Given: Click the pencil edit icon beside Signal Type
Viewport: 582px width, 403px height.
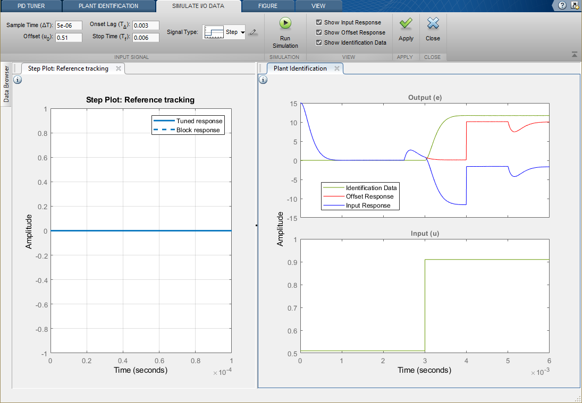Looking at the screenshot, I should point(253,32).
